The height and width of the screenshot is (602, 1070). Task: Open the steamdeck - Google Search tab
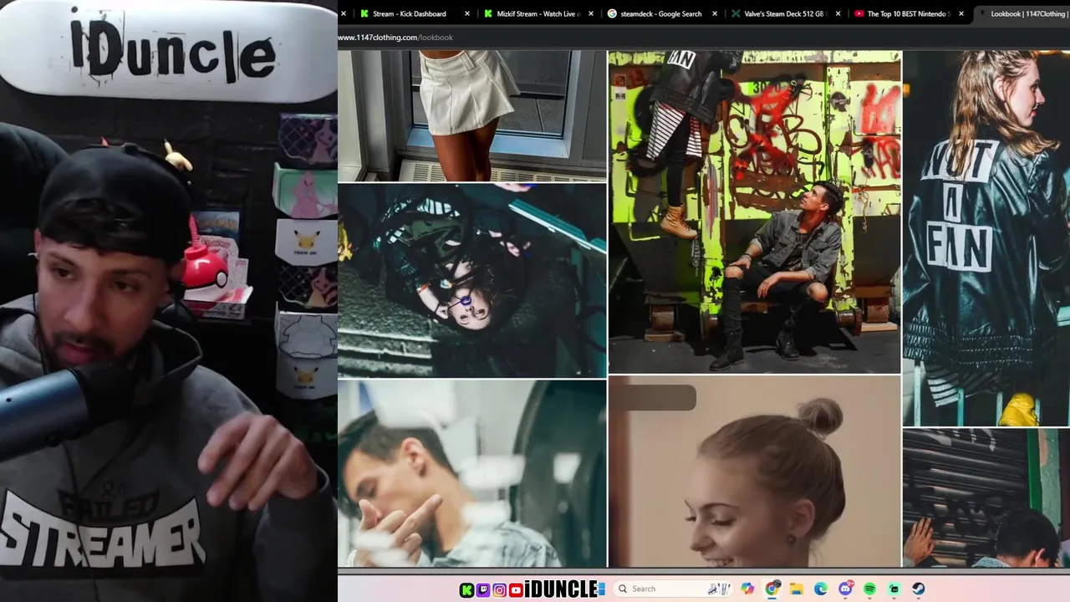pos(660,13)
